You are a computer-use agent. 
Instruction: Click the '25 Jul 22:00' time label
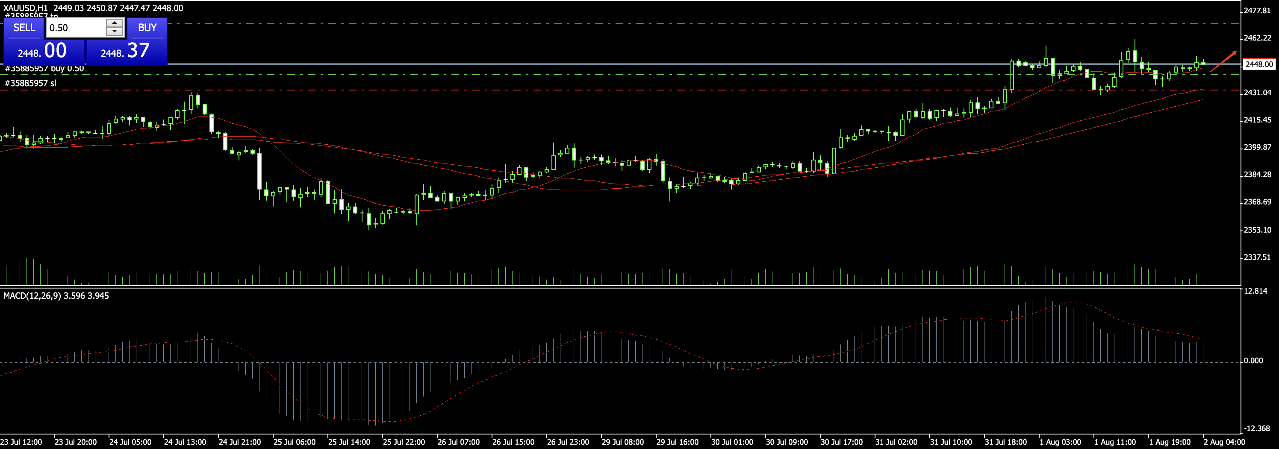point(404,442)
